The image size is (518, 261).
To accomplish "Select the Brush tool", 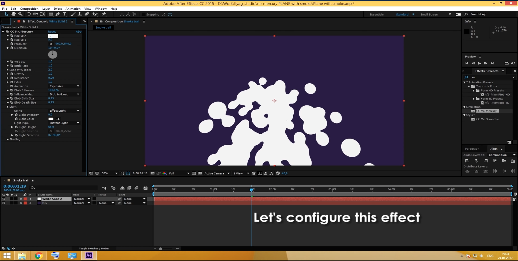I will [73, 14].
